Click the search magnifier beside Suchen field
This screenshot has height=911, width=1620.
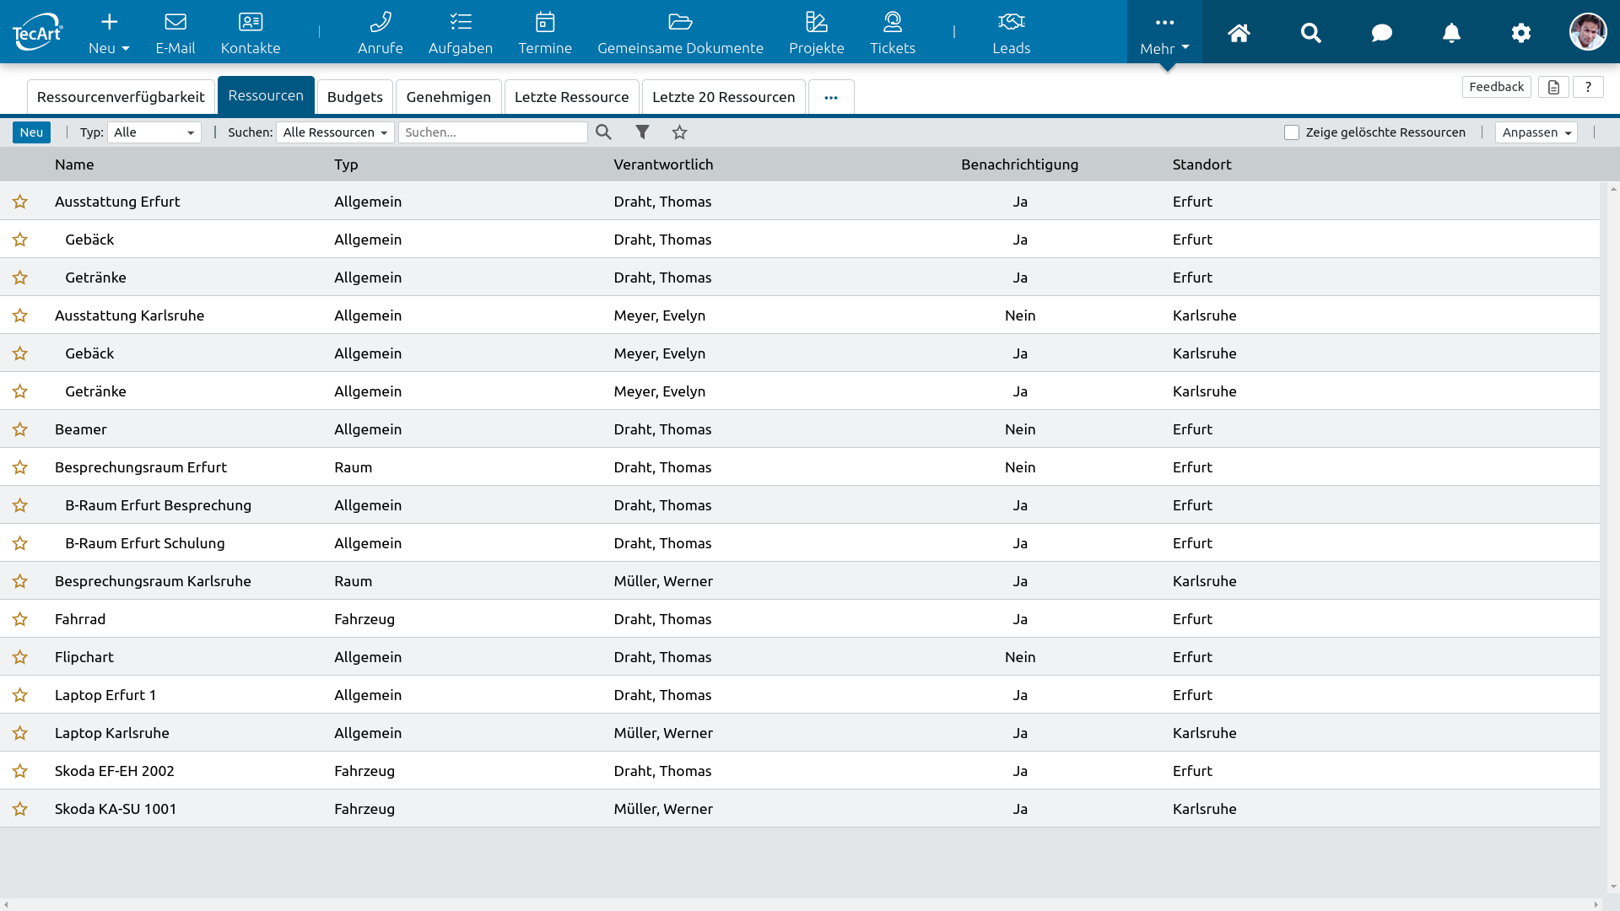[603, 132]
